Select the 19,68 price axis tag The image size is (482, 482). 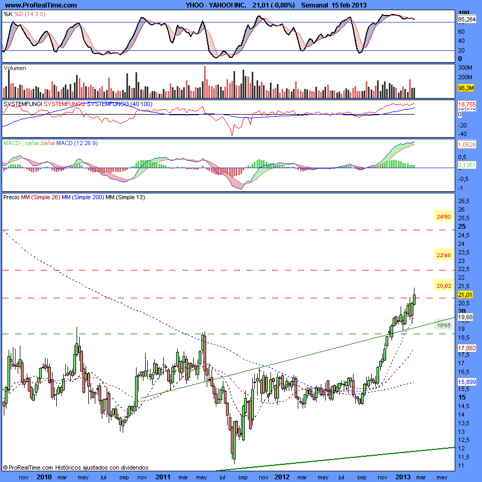pyautogui.click(x=465, y=317)
